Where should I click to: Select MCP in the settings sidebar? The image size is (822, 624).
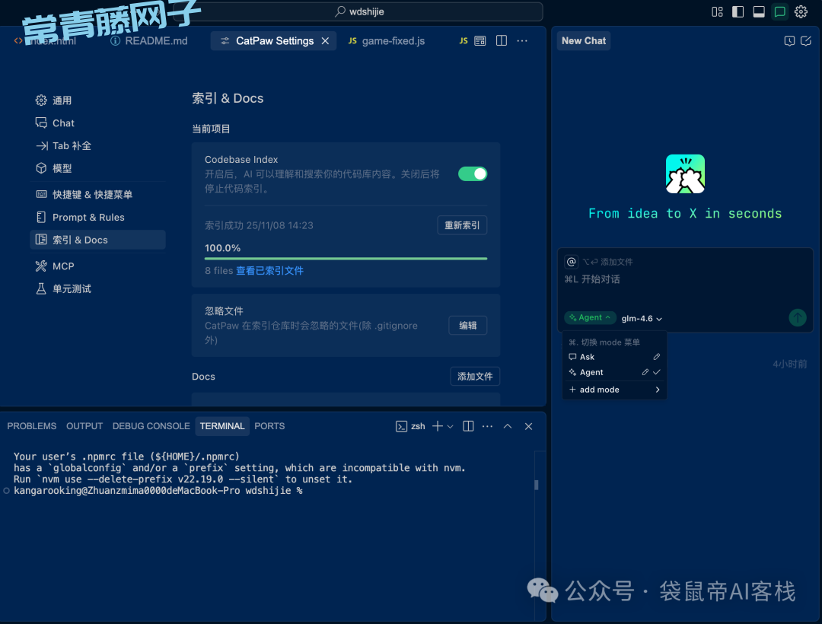(63, 266)
